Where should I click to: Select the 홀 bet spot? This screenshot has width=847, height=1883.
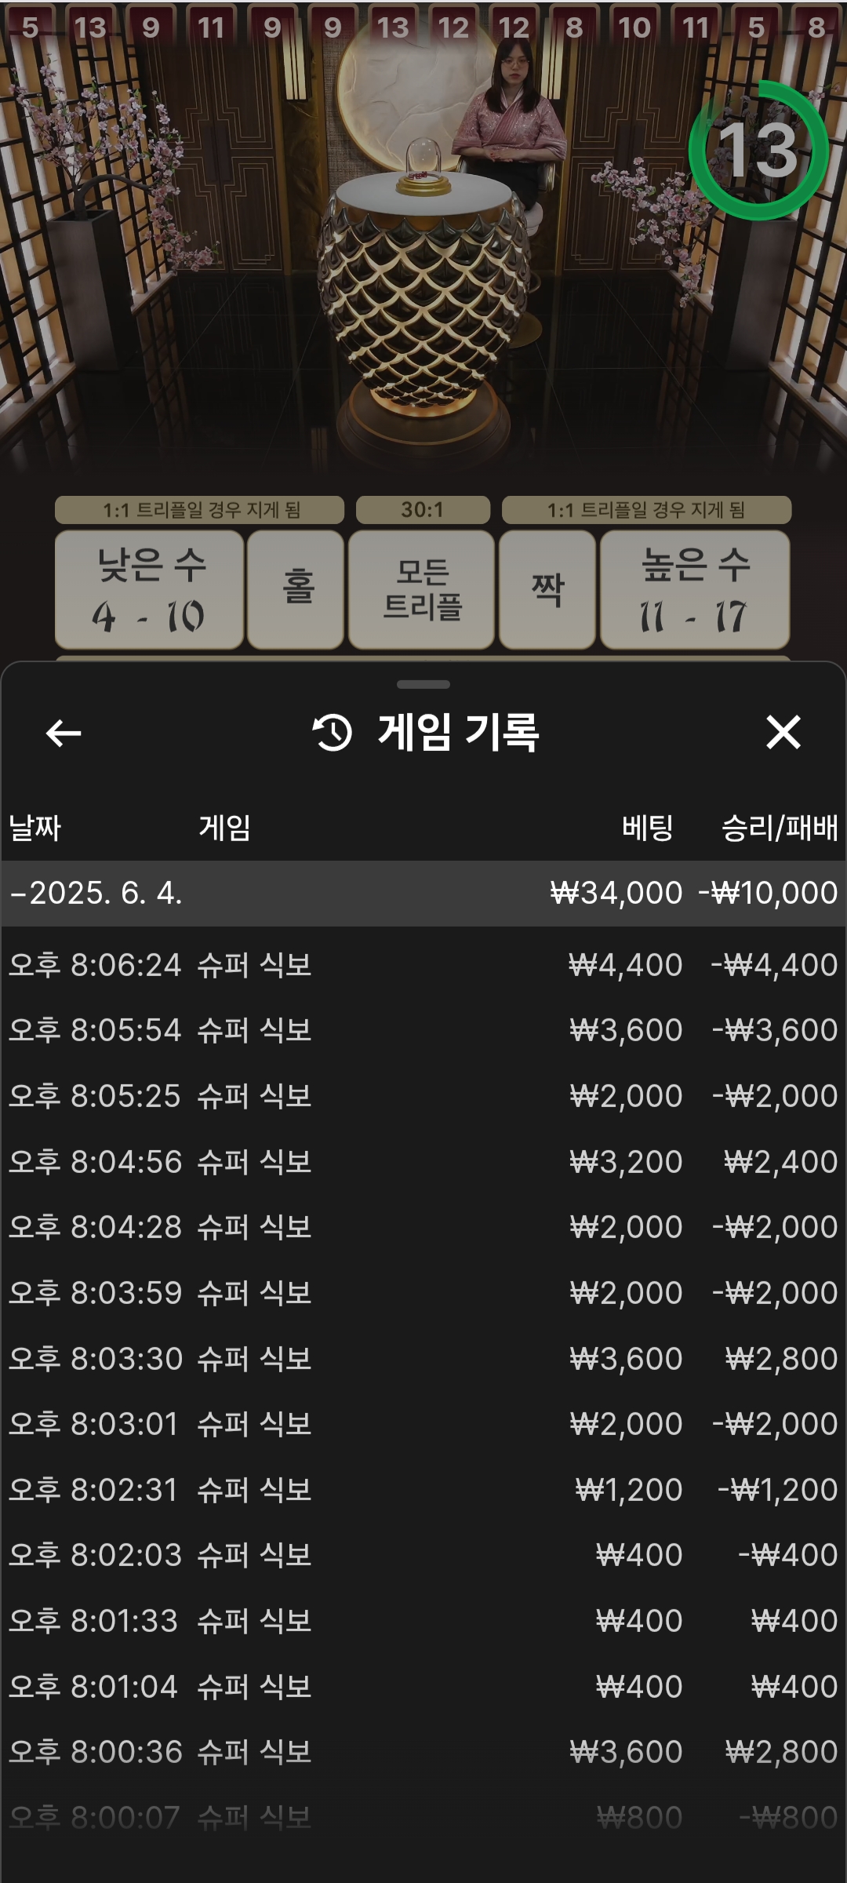click(296, 590)
